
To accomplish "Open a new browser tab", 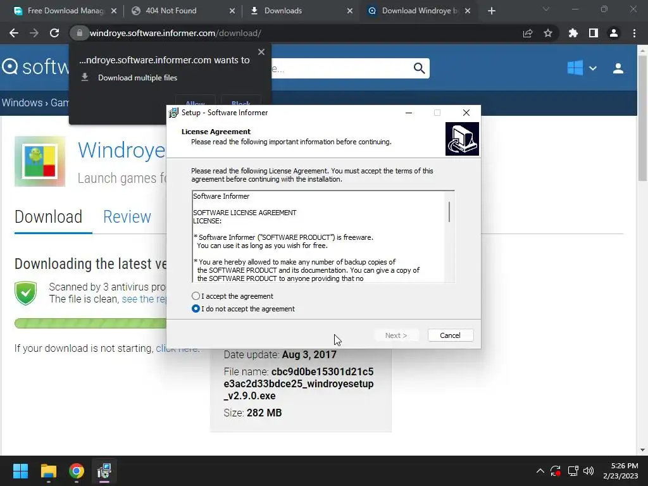I will tap(491, 11).
